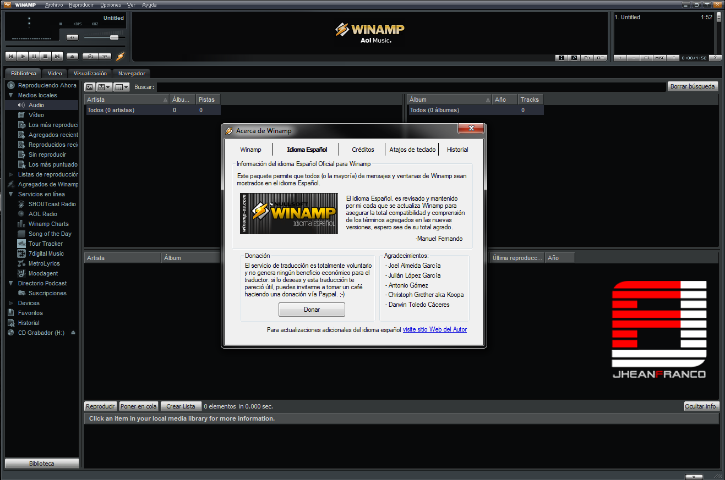Click the Poner en cola button
The image size is (725, 480).
139,406
